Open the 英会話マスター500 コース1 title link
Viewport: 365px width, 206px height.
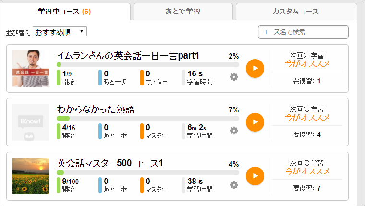(x=110, y=163)
